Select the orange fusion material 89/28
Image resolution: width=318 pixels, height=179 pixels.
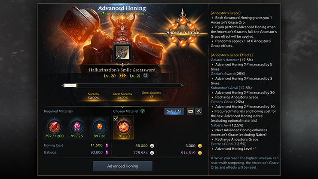[x=99, y=127]
